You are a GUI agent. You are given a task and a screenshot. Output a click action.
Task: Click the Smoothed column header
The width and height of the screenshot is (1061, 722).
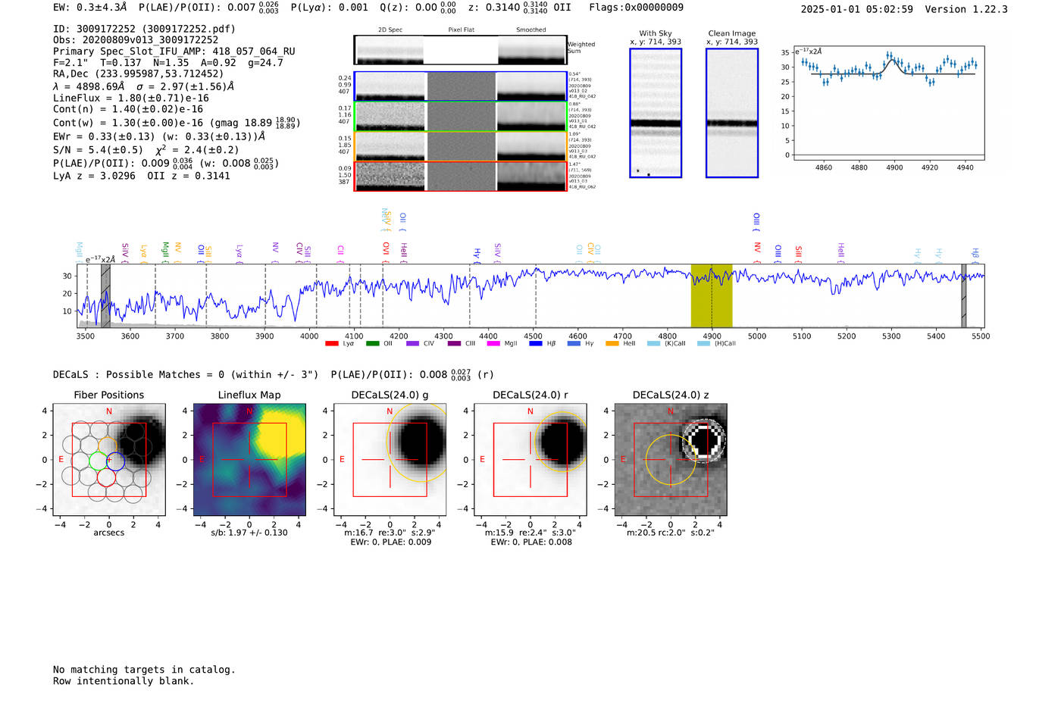[x=531, y=30]
